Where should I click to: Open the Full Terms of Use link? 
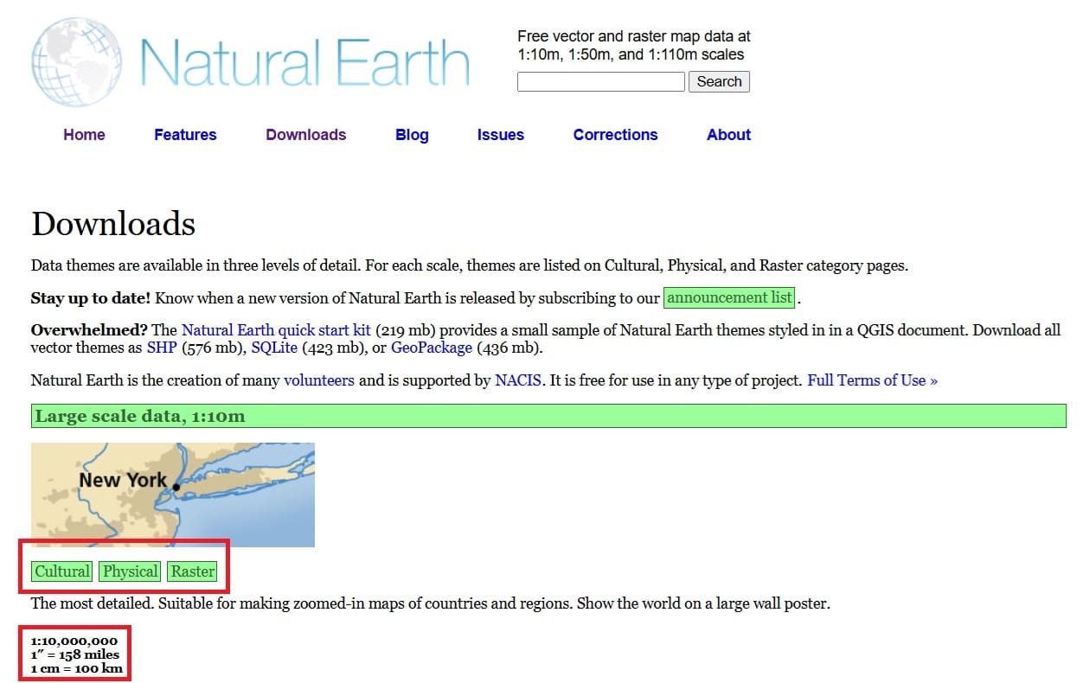coord(872,380)
